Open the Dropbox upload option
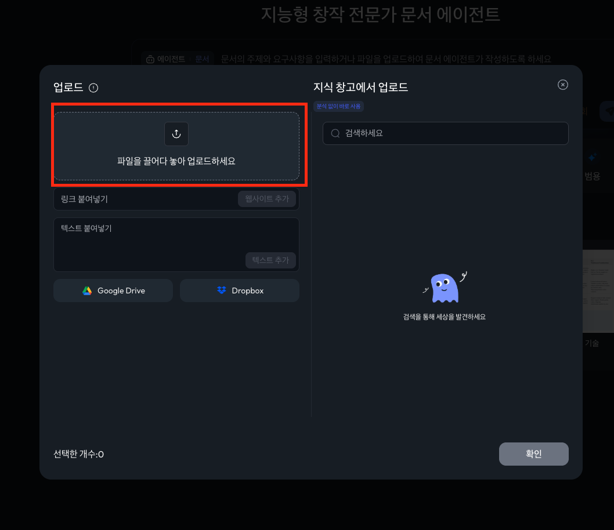614x530 pixels. (240, 290)
